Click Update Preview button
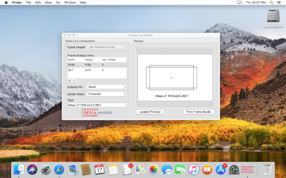 pyautogui.click(x=150, y=112)
